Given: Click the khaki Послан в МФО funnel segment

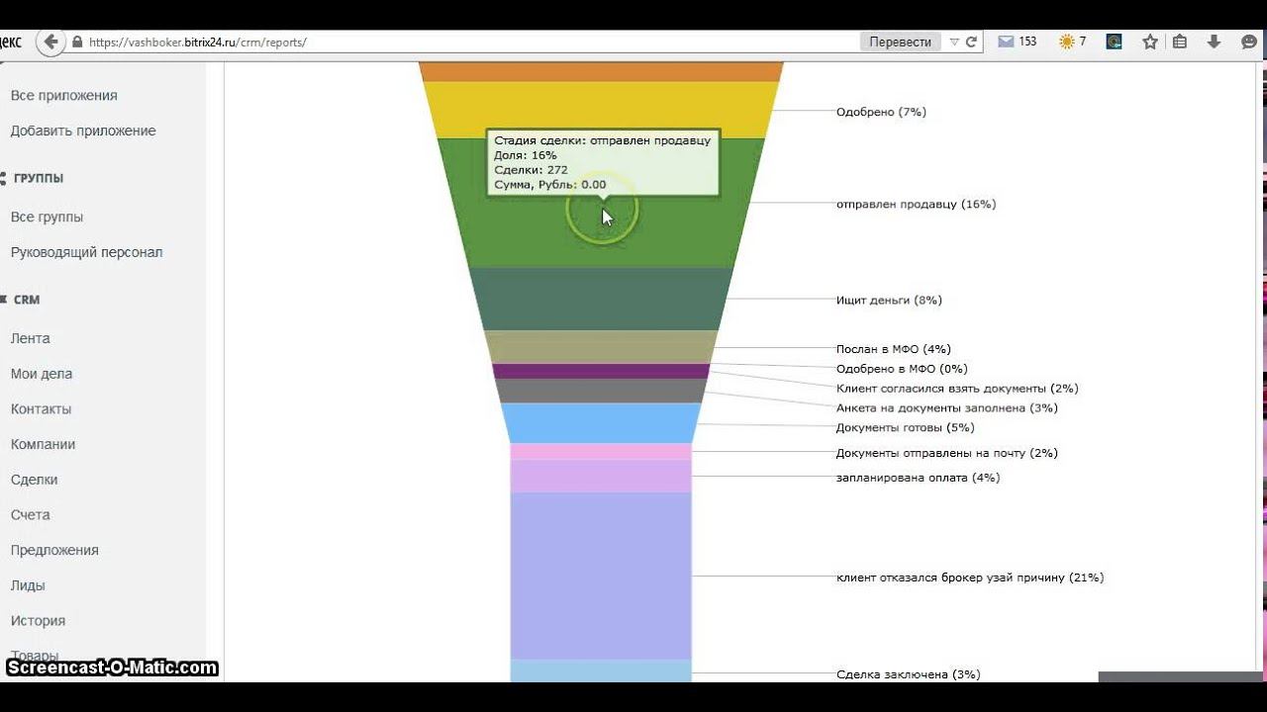Looking at the screenshot, I should [x=601, y=346].
